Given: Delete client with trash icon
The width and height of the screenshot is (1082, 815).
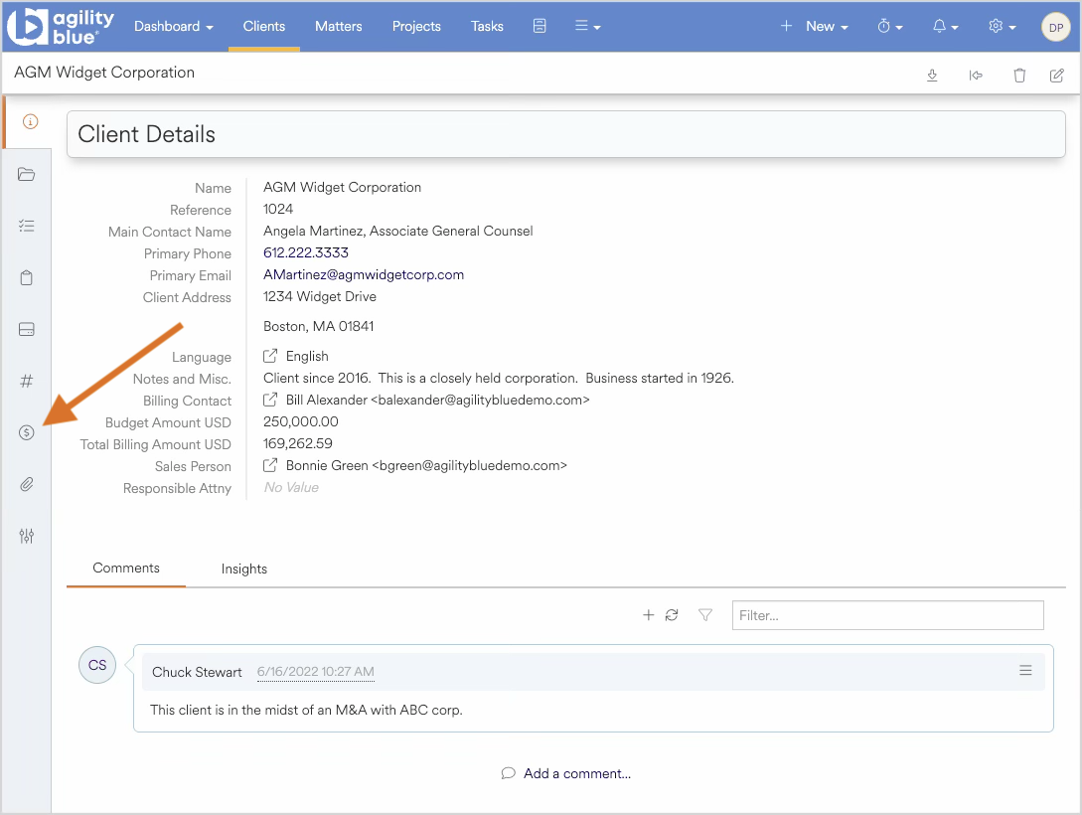Looking at the screenshot, I should [x=1019, y=76].
